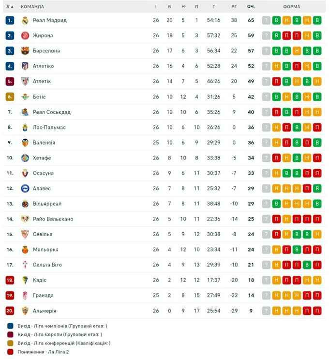The height and width of the screenshot is (359, 329).
Task: Click the blue Champions League legend swatch
Action: (10, 326)
